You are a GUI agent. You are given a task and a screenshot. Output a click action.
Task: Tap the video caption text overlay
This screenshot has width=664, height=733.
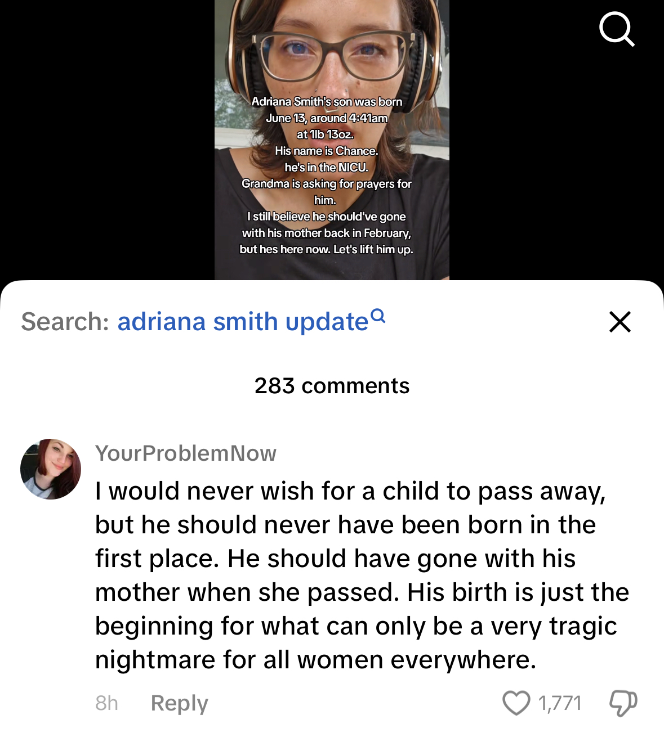tap(327, 176)
